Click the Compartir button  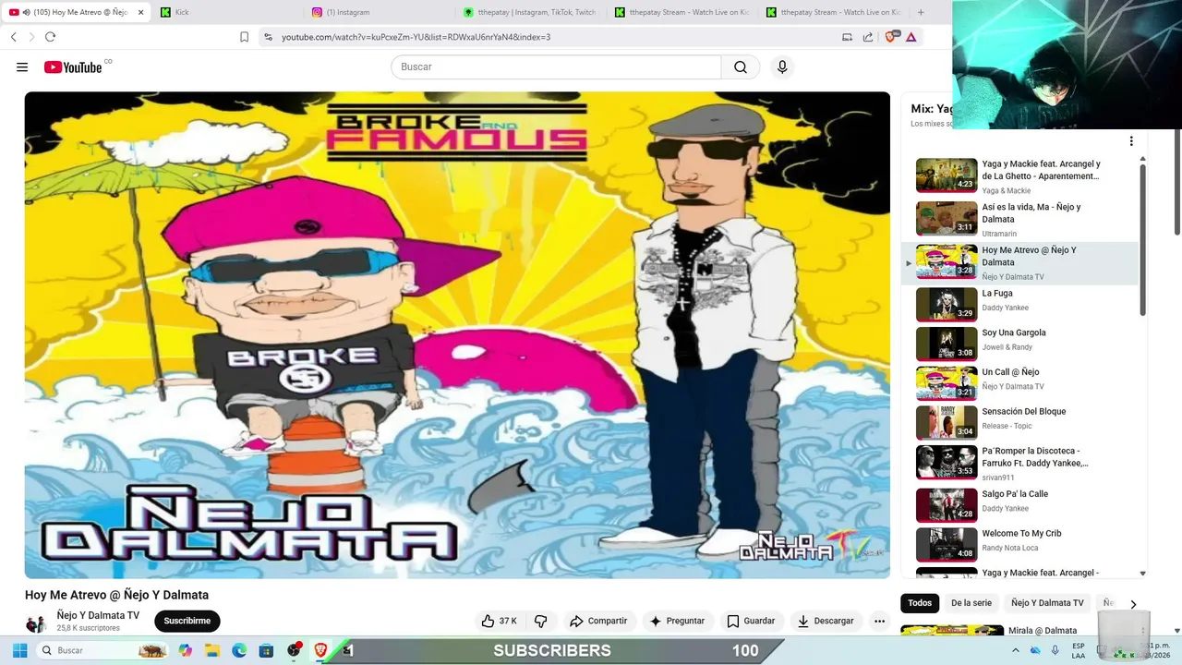598,621
